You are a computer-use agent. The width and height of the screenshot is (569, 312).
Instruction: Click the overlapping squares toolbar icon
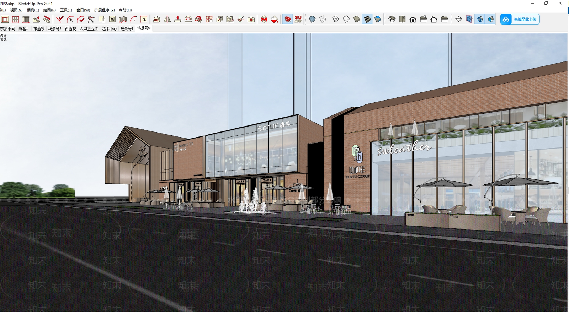click(102, 19)
